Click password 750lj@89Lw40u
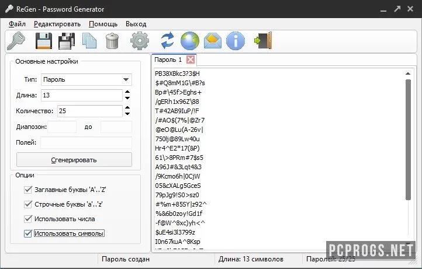 click(177, 139)
